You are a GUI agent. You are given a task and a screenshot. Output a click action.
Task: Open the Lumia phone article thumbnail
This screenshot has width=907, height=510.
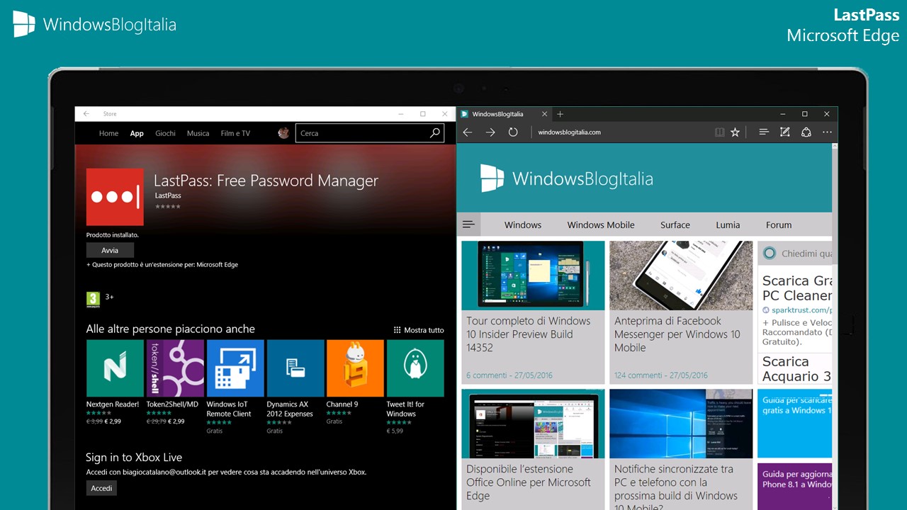tap(681, 275)
